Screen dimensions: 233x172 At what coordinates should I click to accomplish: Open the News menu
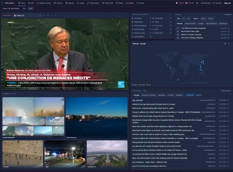pos(22,3)
